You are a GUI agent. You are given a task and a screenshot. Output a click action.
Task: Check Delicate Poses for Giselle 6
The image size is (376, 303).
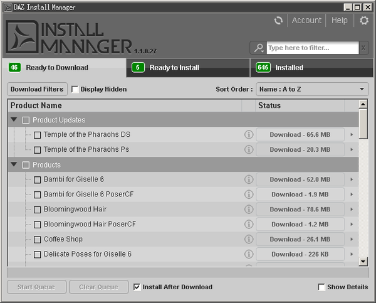click(x=37, y=255)
